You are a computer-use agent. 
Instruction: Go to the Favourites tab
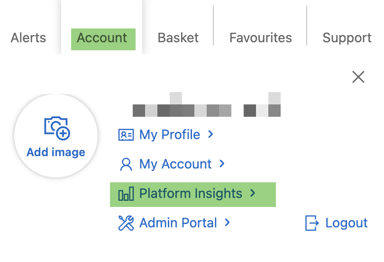coord(261,38)
